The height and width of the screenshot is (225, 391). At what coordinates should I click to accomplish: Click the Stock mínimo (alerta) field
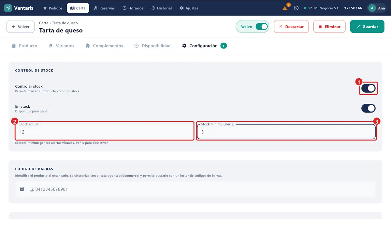(x=286, y=132)
